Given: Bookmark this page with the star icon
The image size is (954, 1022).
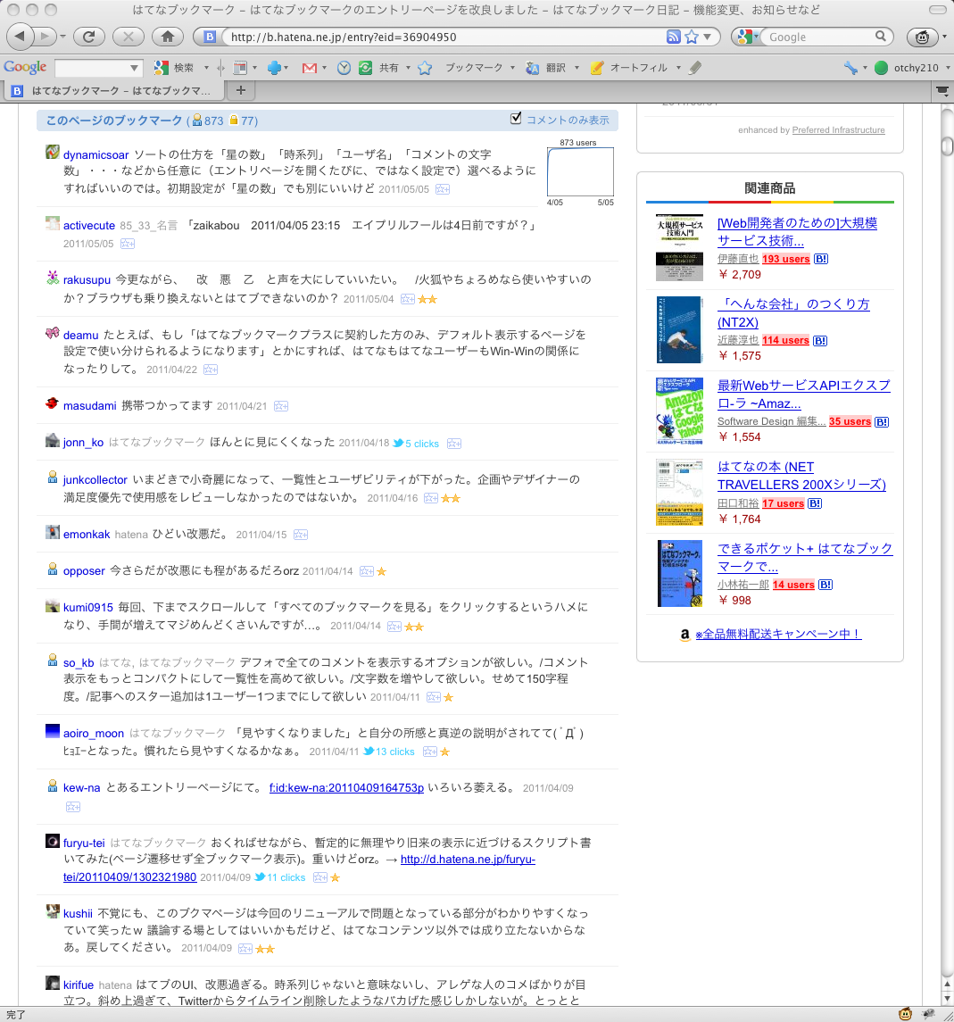Looking at the screenshot, I should tap(692, 37).
